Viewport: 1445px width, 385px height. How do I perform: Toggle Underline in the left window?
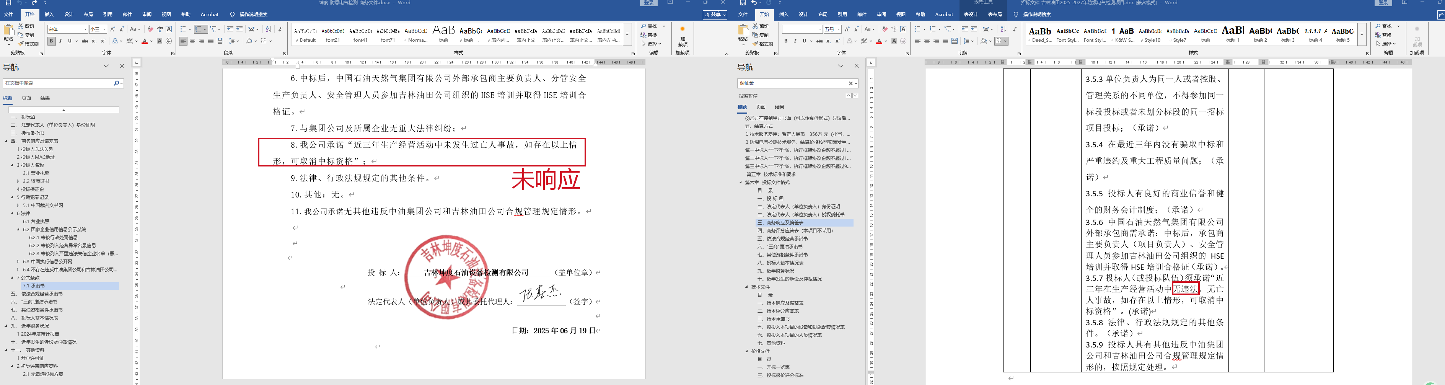70,41
